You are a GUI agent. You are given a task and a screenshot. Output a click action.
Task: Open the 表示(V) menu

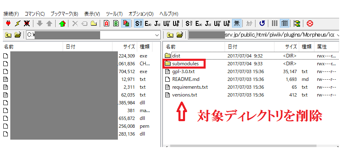point(92,14)
